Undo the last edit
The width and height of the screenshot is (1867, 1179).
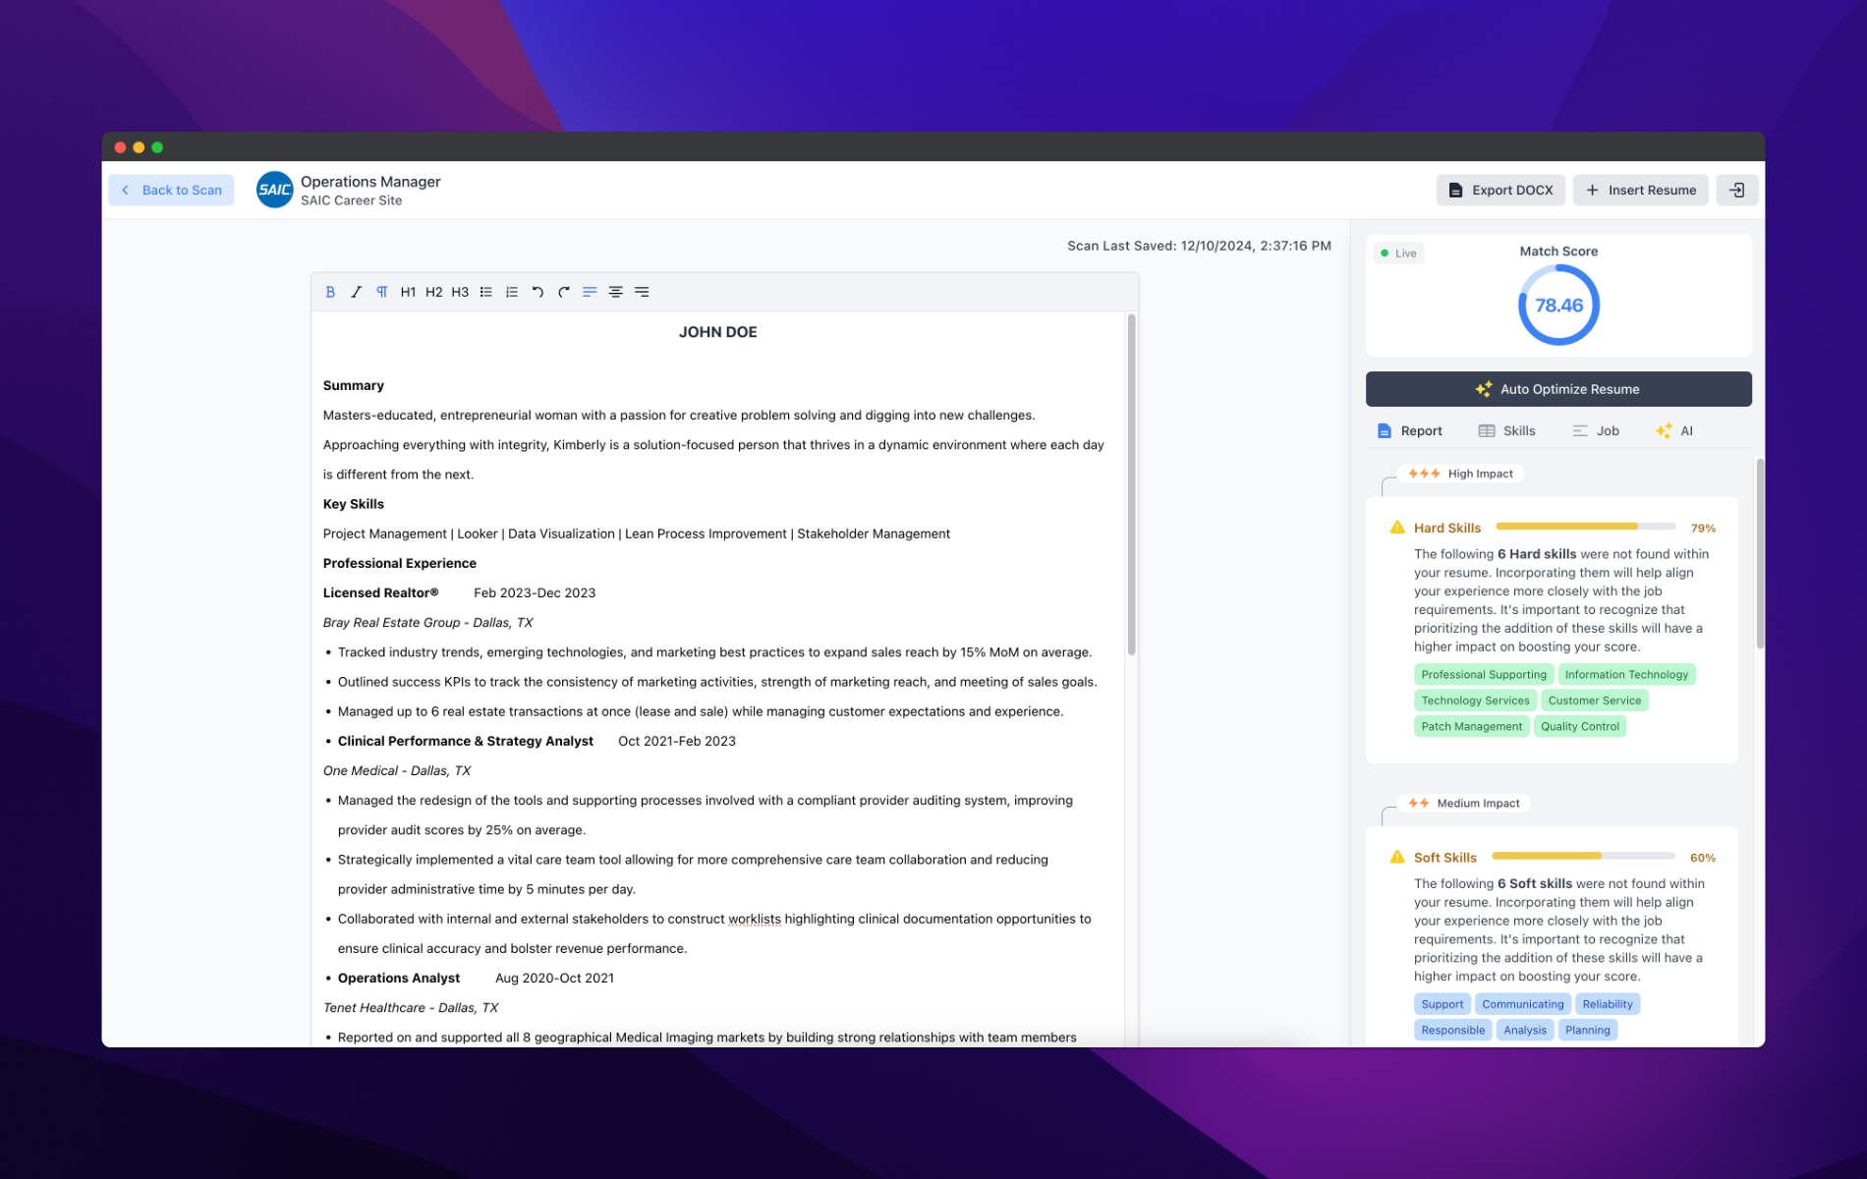(x=537, y=292)
